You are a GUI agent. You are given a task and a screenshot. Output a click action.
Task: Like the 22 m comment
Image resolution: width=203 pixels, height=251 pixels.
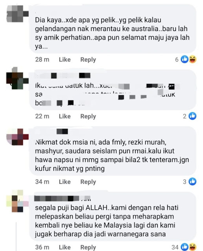[x=65, y=116]
